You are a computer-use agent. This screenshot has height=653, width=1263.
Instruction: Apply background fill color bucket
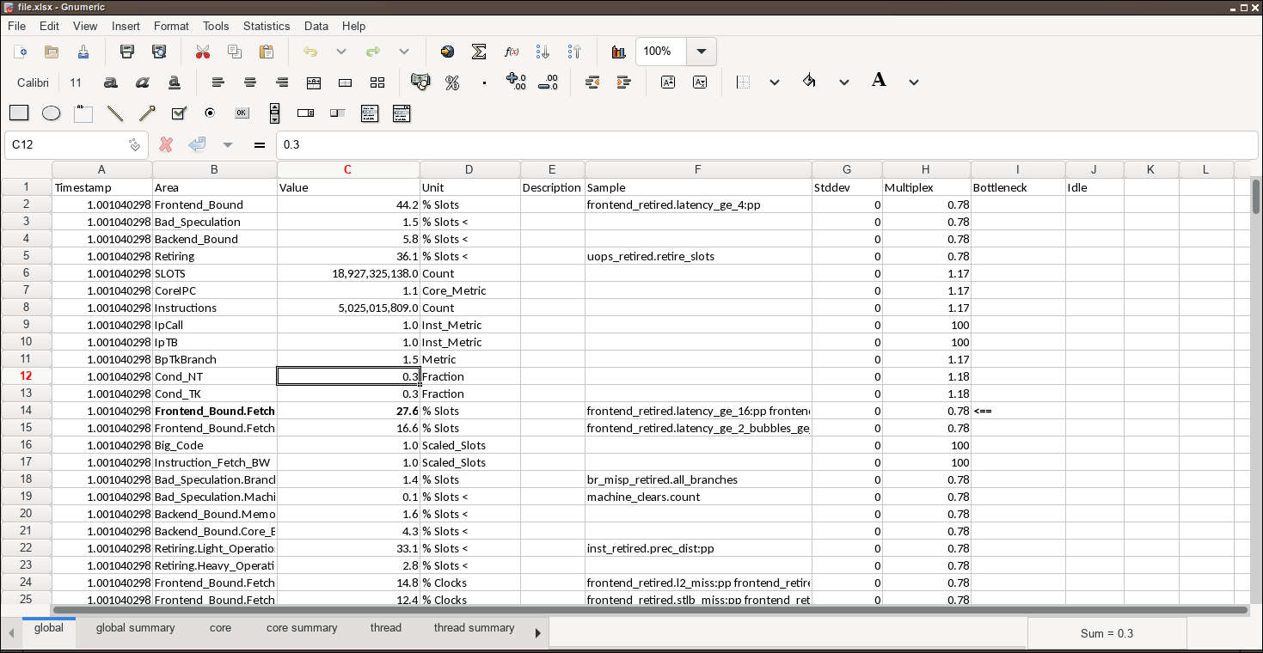(809, 82)
